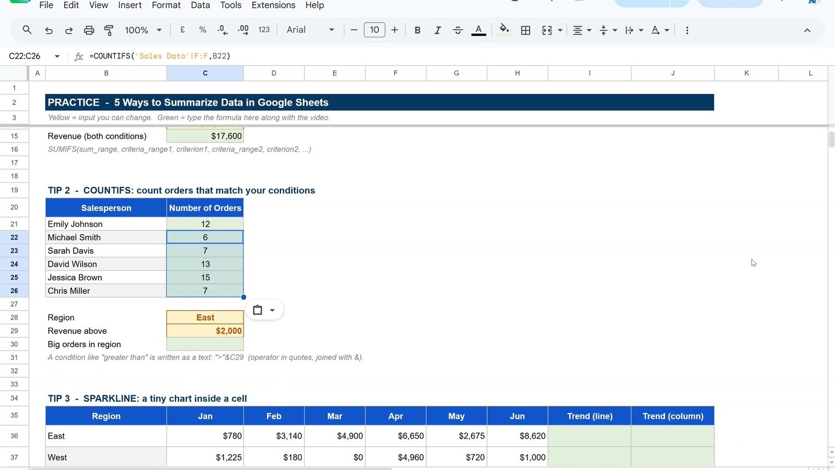This screenshot has height=470, width=835.
Task: Open text wrapping dropdown
Action: point(634,30)
